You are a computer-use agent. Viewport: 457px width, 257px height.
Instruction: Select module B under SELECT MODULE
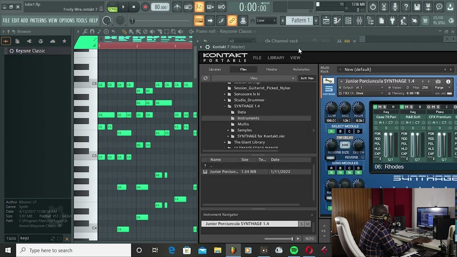[340, 131]
